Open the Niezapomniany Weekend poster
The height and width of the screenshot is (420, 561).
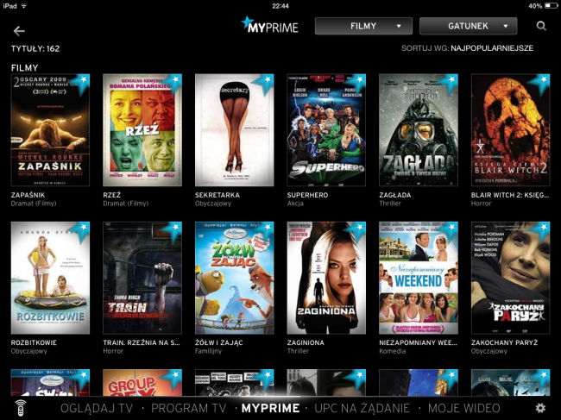click(419, 278)
